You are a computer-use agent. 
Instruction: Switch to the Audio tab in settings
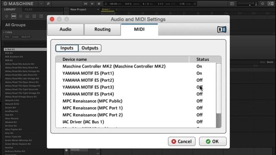[x=66, y=29]
